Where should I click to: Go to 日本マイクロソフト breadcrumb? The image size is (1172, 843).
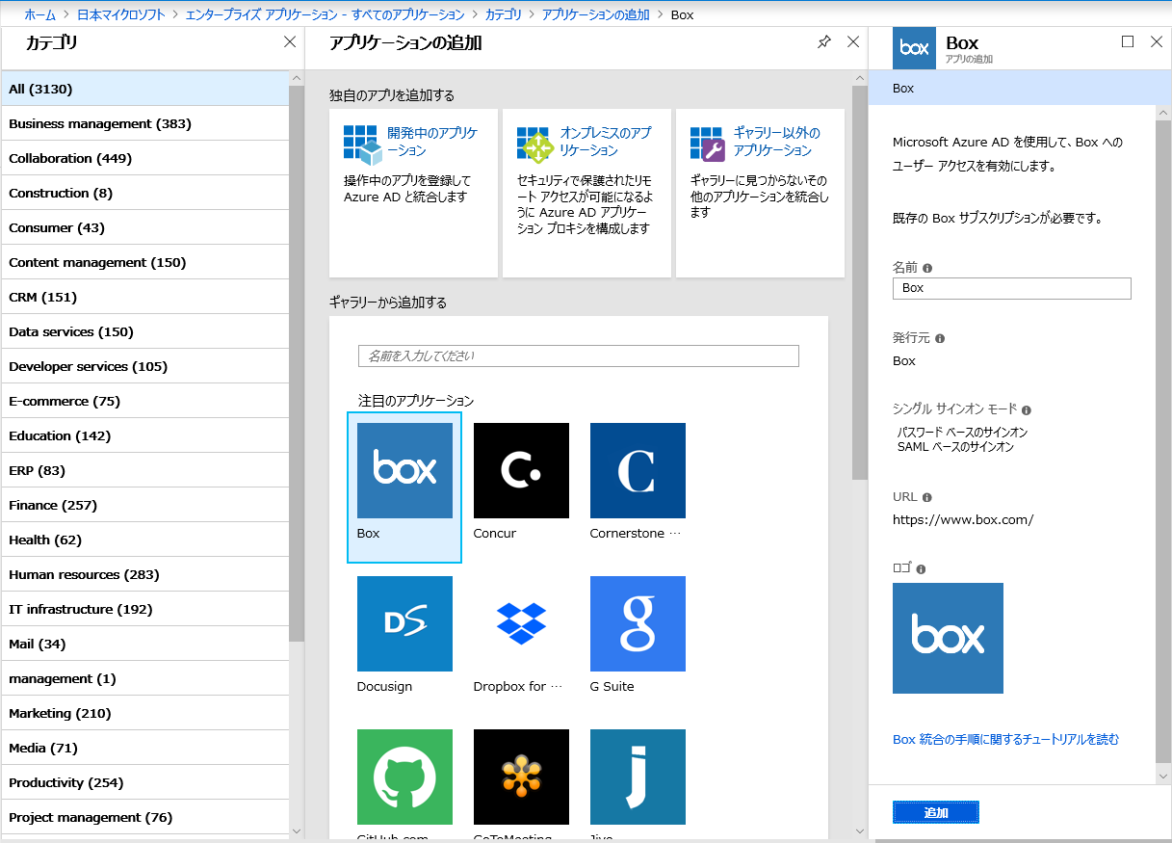click(x=121, y=14)
